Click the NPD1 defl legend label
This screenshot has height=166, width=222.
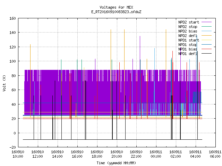tap(188, 54)
